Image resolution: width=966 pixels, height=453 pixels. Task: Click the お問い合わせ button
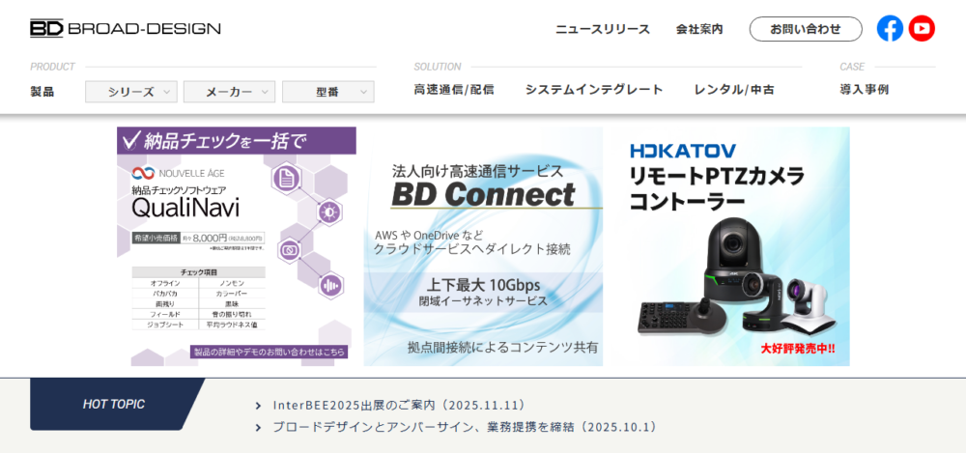click(806, 29)
